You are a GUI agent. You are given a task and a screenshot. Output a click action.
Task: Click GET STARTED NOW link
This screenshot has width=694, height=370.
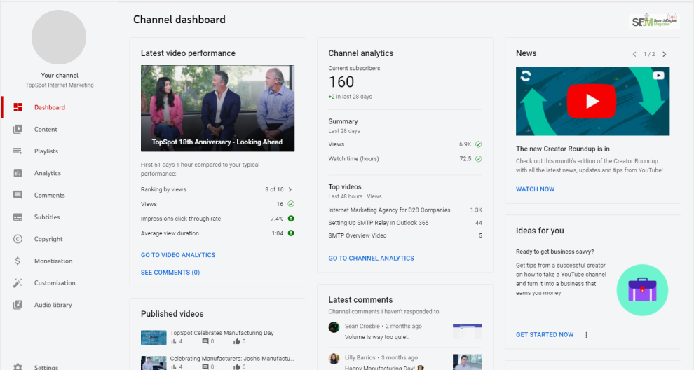click(545, 334)
